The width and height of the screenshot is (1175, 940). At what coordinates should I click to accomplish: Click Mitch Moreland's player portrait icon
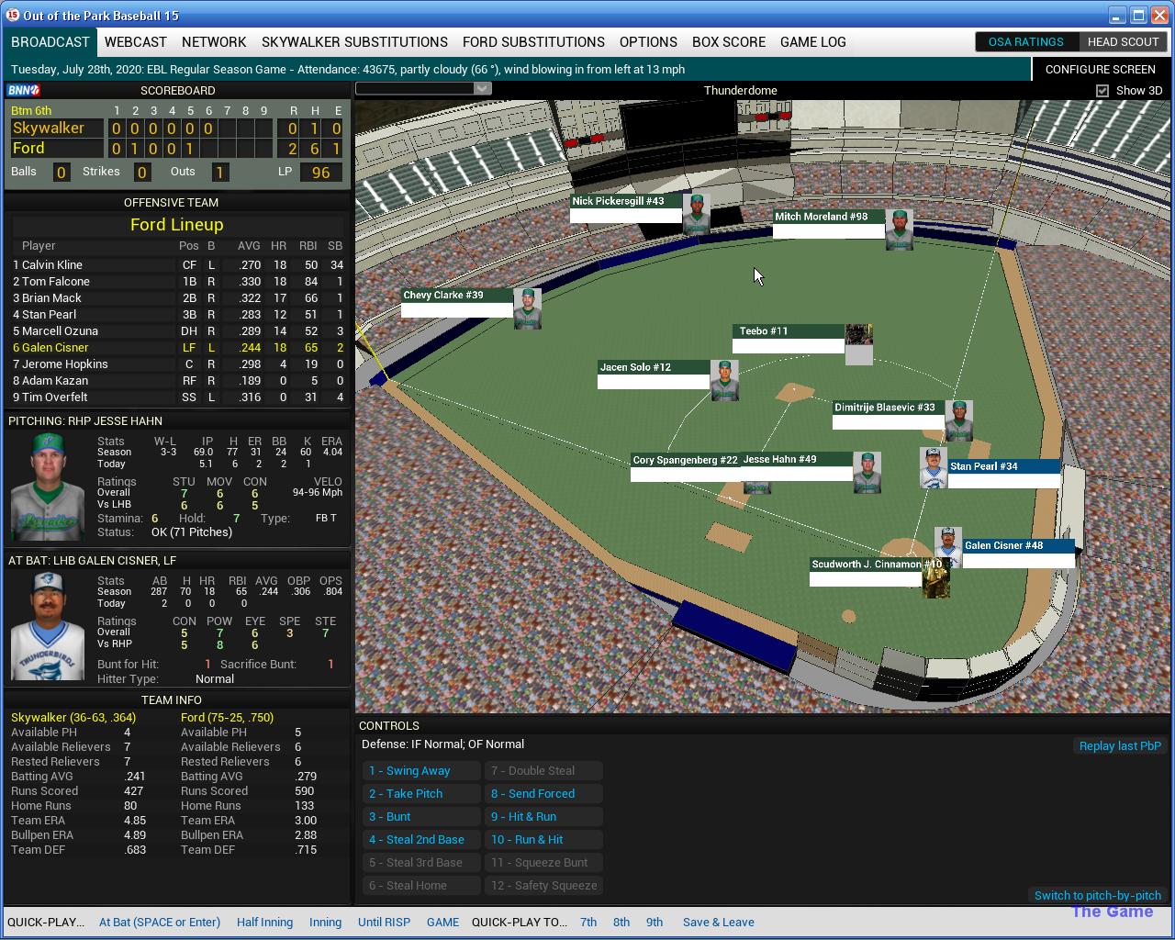(899, 229)
